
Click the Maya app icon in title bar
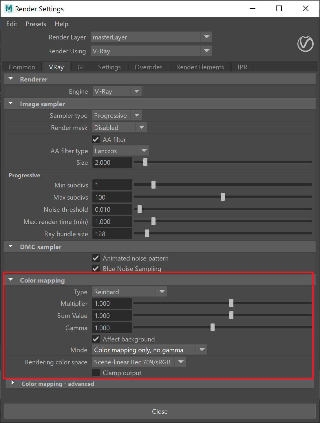tap(9, 8)
